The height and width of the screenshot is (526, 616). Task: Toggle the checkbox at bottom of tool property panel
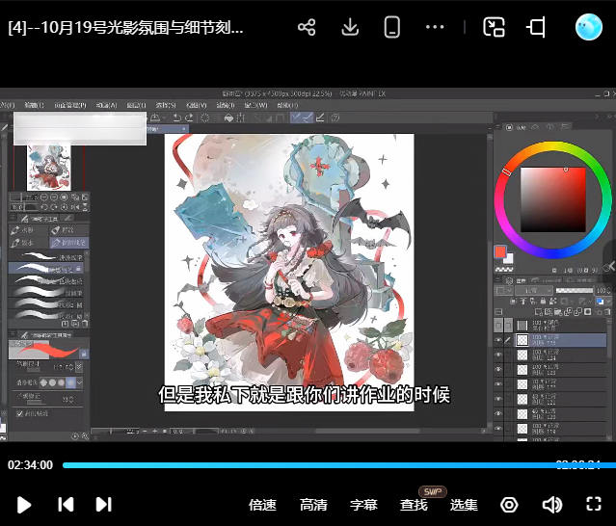[20, 413]
